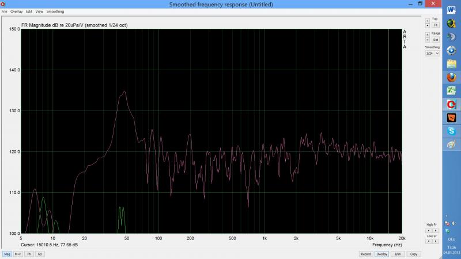Click the Fit button under Top
This screenshot has width=461, height=259.
pos(435,25)
